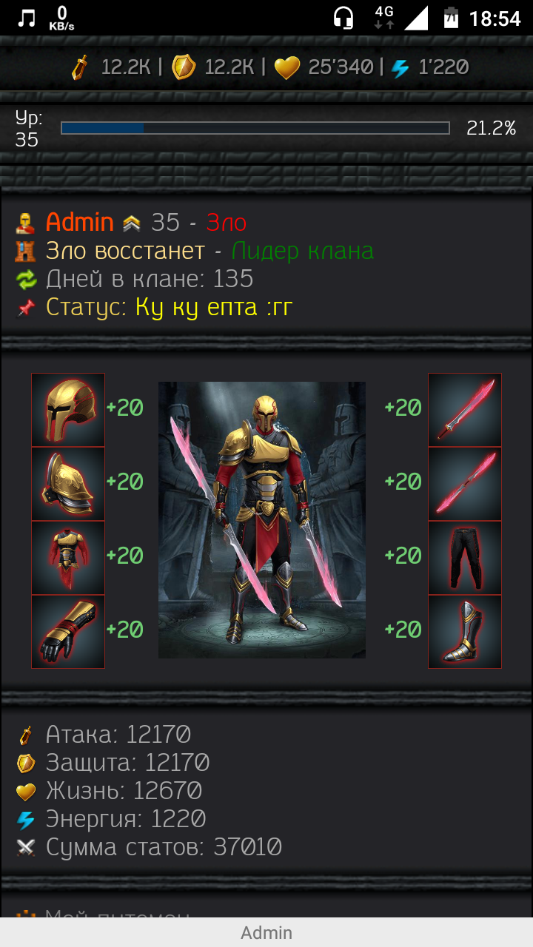The image size is (533, 947).
Task: Tap the Admin title bar at bottom
Action: tap(266, 932)
